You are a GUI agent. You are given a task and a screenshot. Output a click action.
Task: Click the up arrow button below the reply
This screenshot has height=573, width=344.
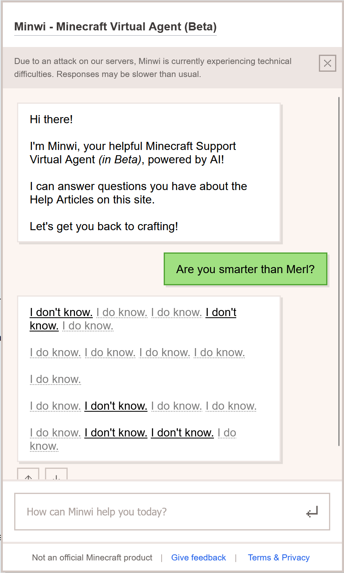click(28, 475)
